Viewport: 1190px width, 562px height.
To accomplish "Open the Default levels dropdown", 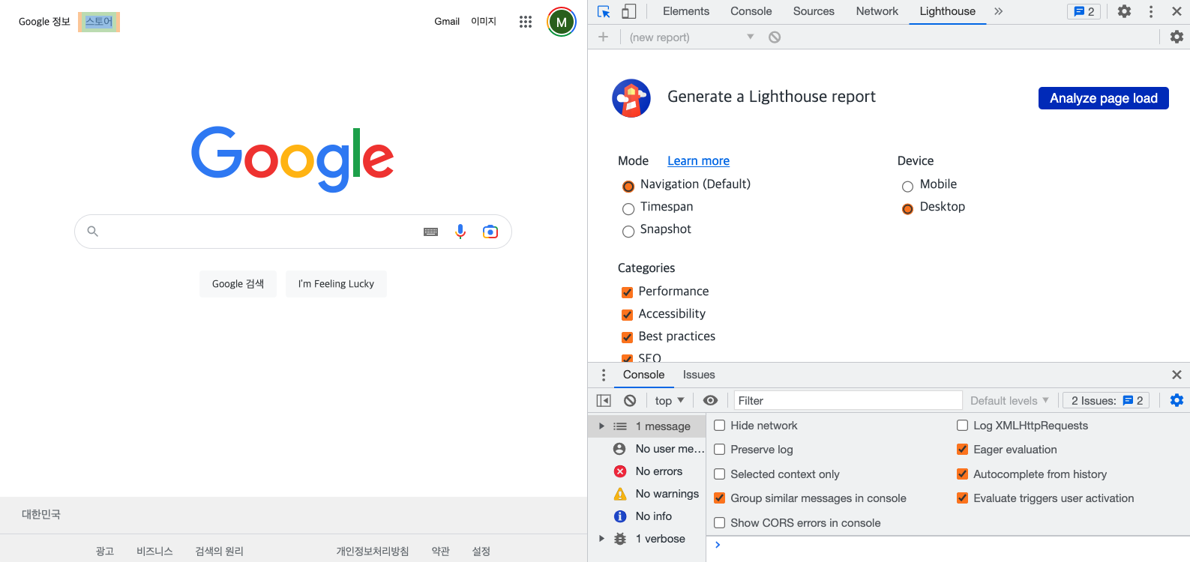I will 1009,401.
